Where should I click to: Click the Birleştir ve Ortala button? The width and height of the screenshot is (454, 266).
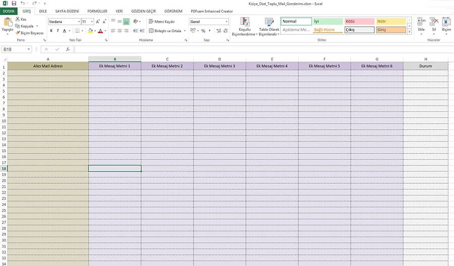click(x=164, y=31)
